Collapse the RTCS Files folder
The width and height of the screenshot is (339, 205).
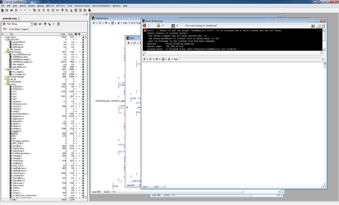pos(5,70)
